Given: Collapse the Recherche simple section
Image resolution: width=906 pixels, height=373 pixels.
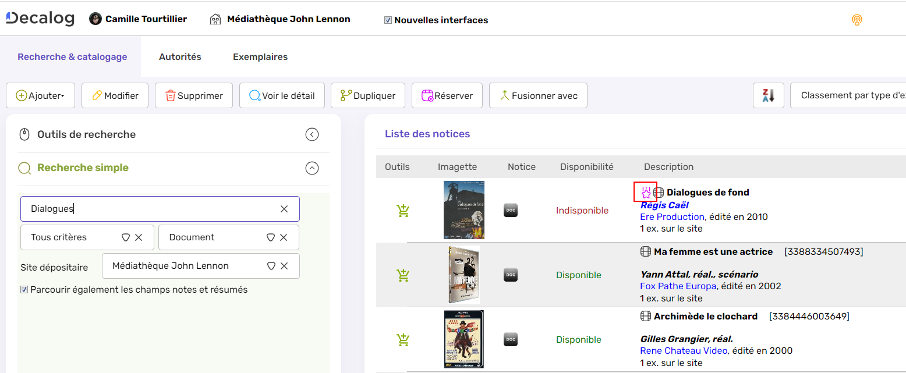Looking at the screenshot, I should pos(312,168).
